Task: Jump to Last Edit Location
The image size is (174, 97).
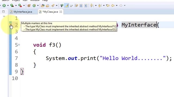Action: click(x=108, y=5)
